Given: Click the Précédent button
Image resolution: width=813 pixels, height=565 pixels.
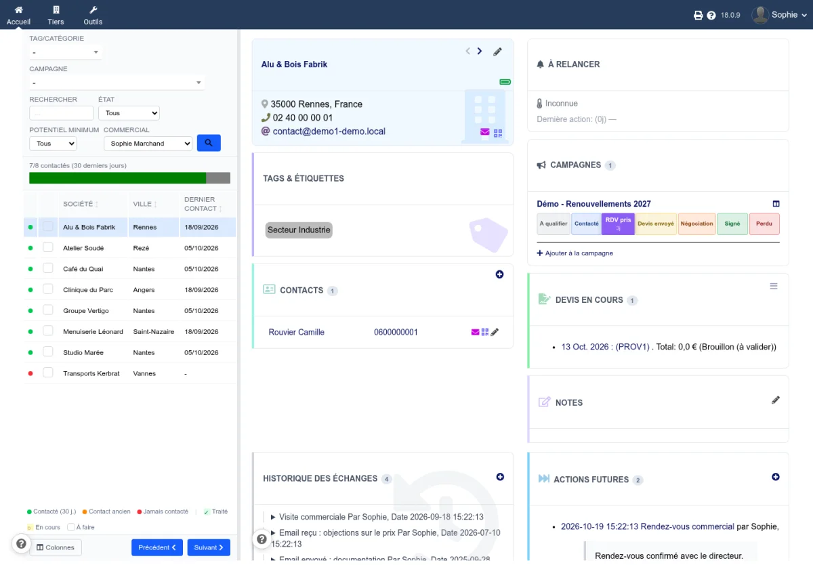Looking at the screenshot, I should click(x=157, y=547).
